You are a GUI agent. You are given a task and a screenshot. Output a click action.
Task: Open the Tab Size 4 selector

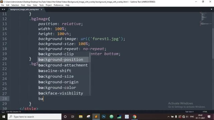(x=189, y=112)
